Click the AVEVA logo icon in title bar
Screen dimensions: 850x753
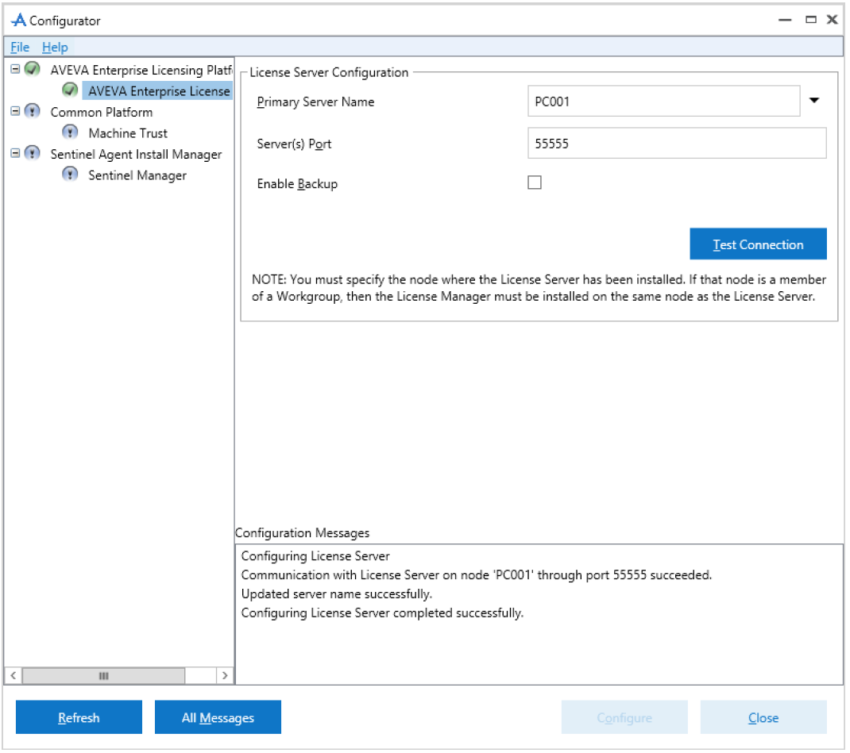(19, 21)
